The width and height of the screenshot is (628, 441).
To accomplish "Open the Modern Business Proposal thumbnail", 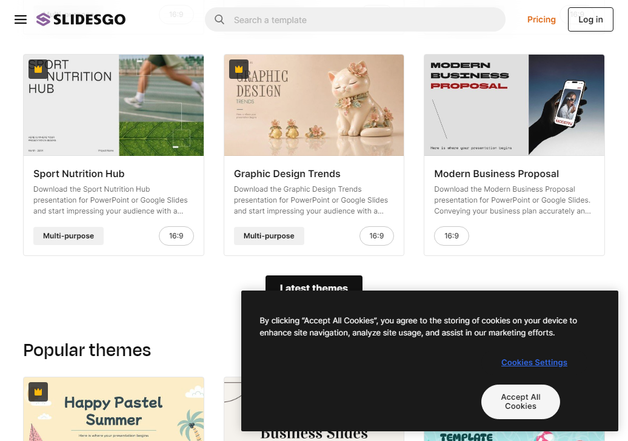I will click(514, 105).
